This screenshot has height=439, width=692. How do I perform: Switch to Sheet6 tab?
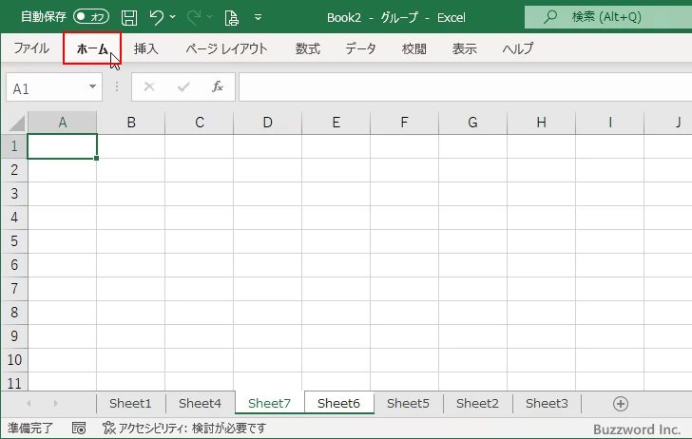point(339,403)
